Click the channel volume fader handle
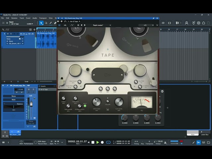Image resolution: width=212 pixels, height=159 pixels. click(x=31, y=104)
